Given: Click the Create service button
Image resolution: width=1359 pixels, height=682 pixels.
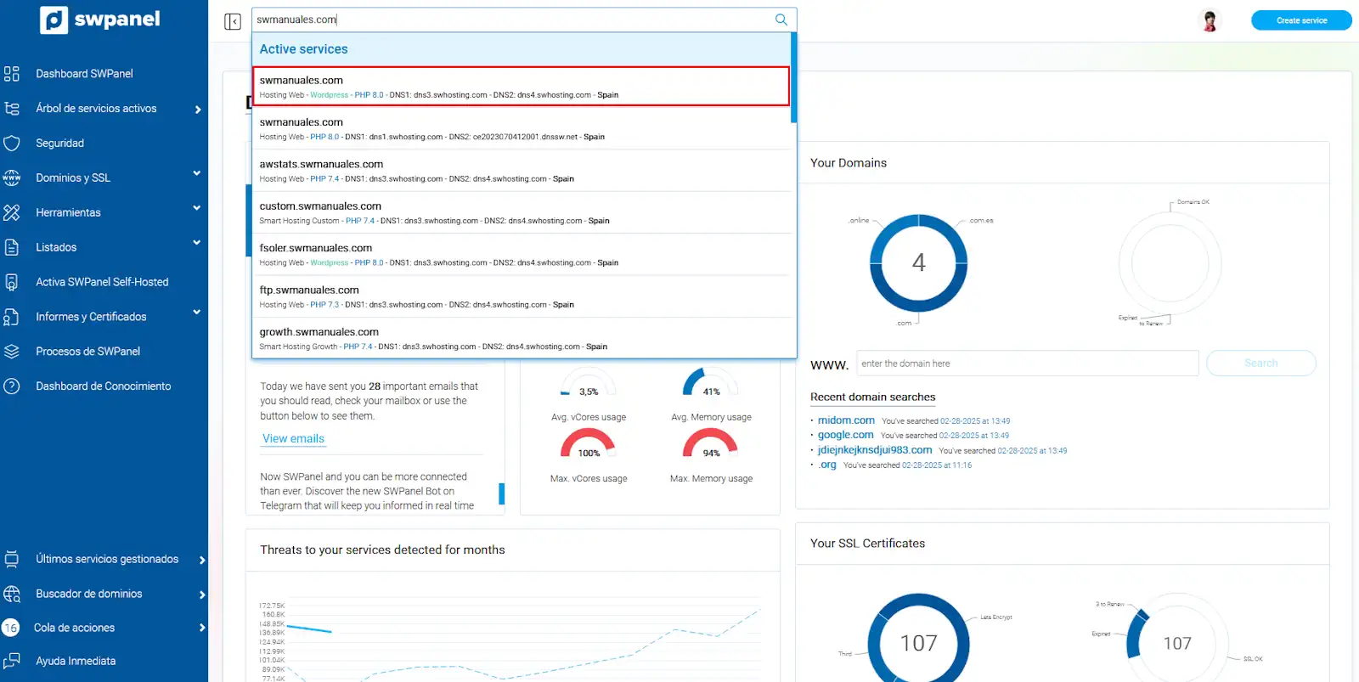Looking at the screenshot, I should tap(1301, 20).
